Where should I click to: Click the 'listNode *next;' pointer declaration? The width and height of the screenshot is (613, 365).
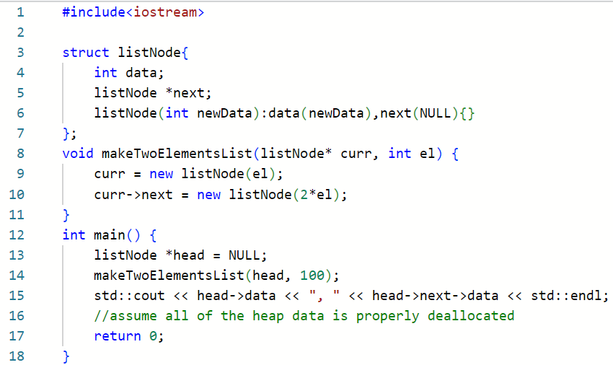[153, 92]
